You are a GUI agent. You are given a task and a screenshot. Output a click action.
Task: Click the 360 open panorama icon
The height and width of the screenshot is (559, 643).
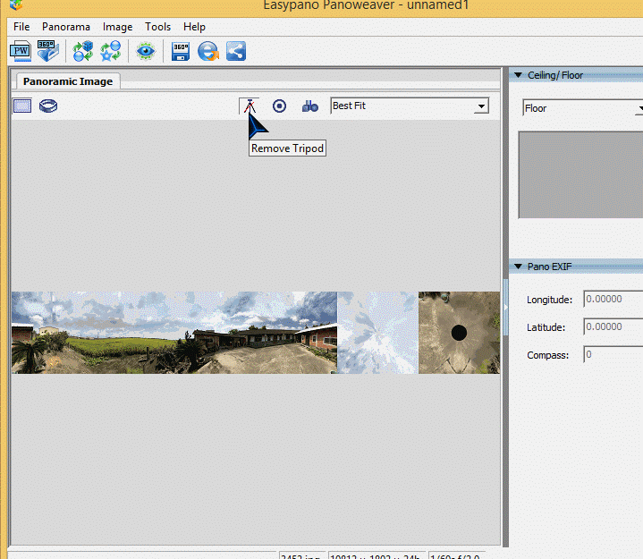click(x=48, y=51)
